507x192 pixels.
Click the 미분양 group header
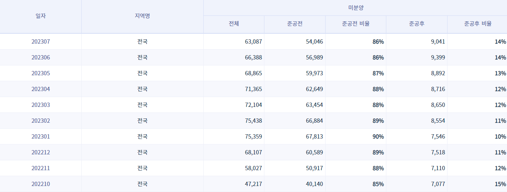click(355, 7)
